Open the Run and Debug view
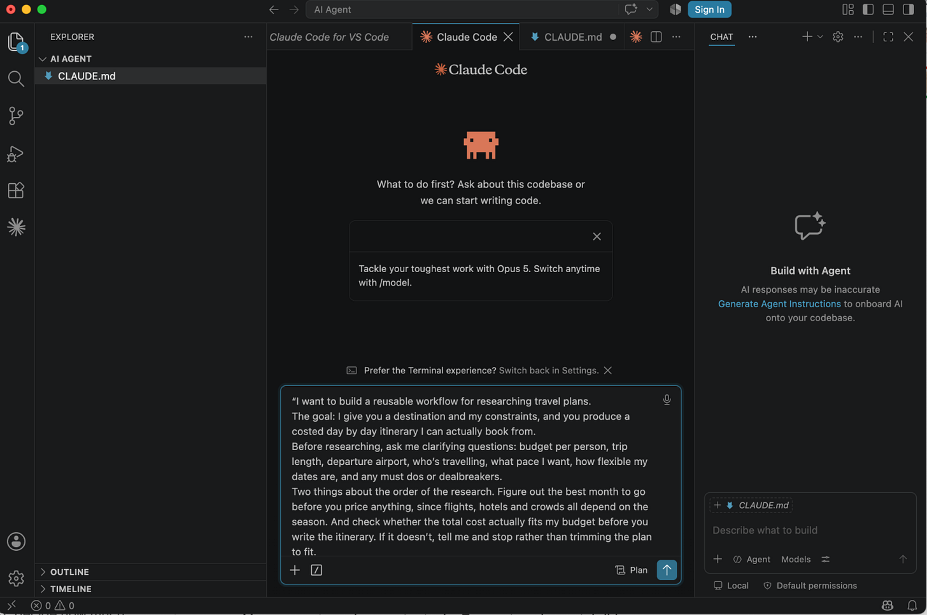The image size is (927, 615). pos(16,153)
